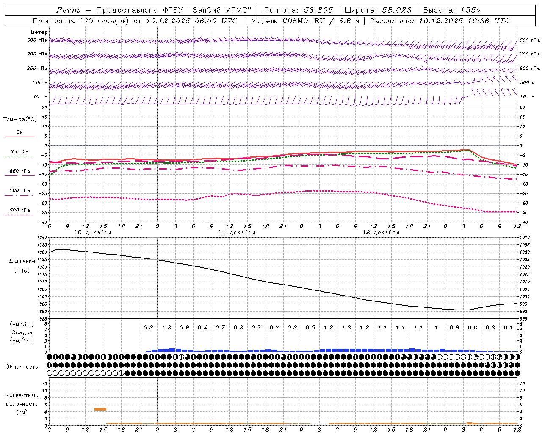This screenshot has width=542, height=433.
Task: Click the orange convective cloud bar near 5 km
Action: click(100, 409)
